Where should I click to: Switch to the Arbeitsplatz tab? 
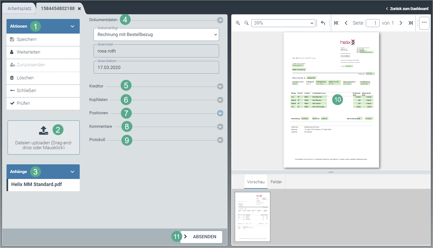pyautogui.click(x=19, y=9)
